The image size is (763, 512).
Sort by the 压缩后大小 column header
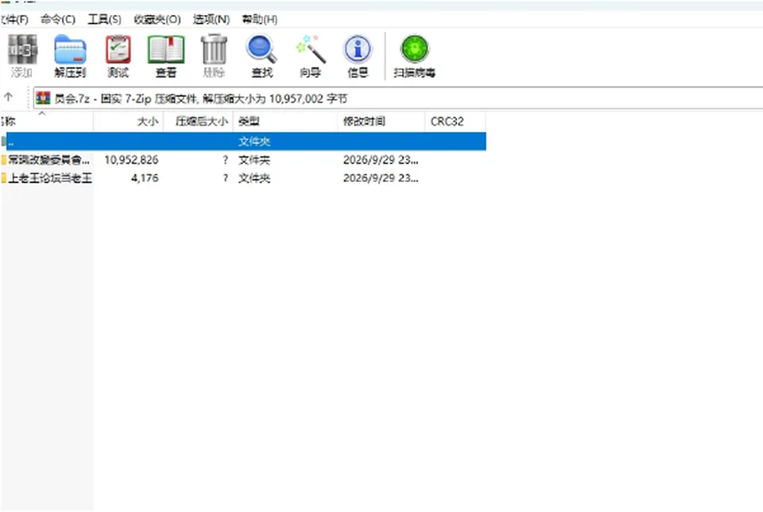click(x=199, y=121)
